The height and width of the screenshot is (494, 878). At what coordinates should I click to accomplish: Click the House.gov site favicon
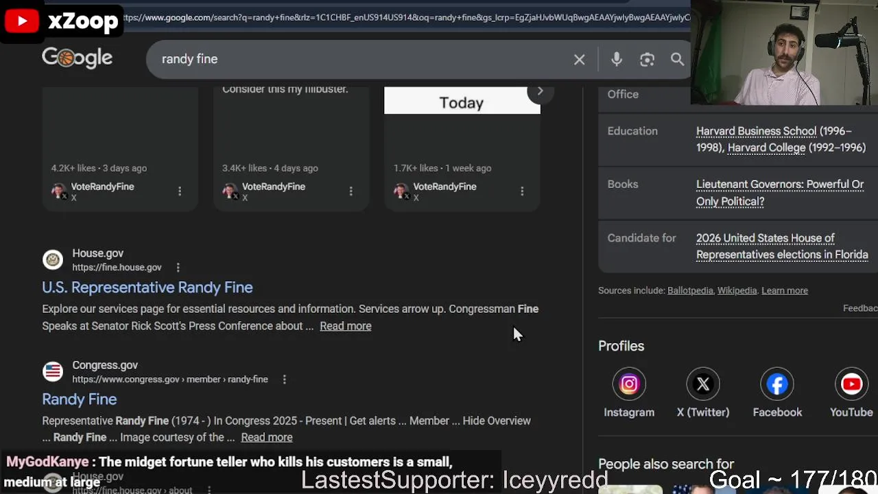53,259
